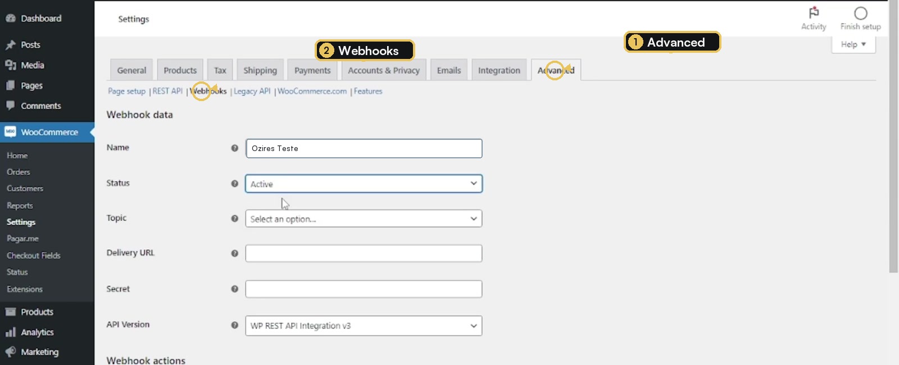The height and width of the screenshot is (365, 899).
Task: Switch to the Accounts & Privacy tab
Action: point(384,70)
